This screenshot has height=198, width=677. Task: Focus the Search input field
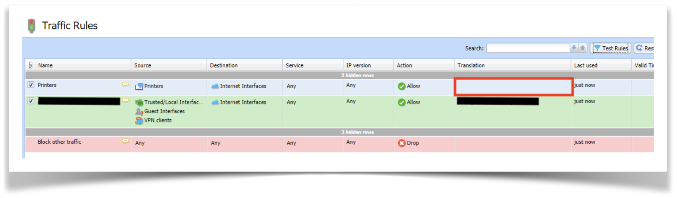click(527, 48)
